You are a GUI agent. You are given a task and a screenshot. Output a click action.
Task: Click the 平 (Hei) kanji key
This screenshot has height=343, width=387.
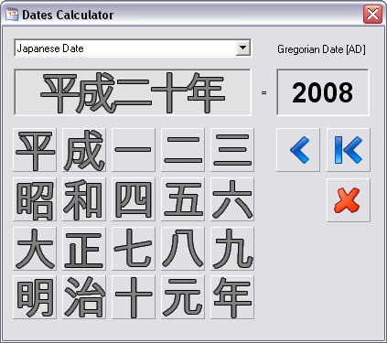tap(35, 150)
